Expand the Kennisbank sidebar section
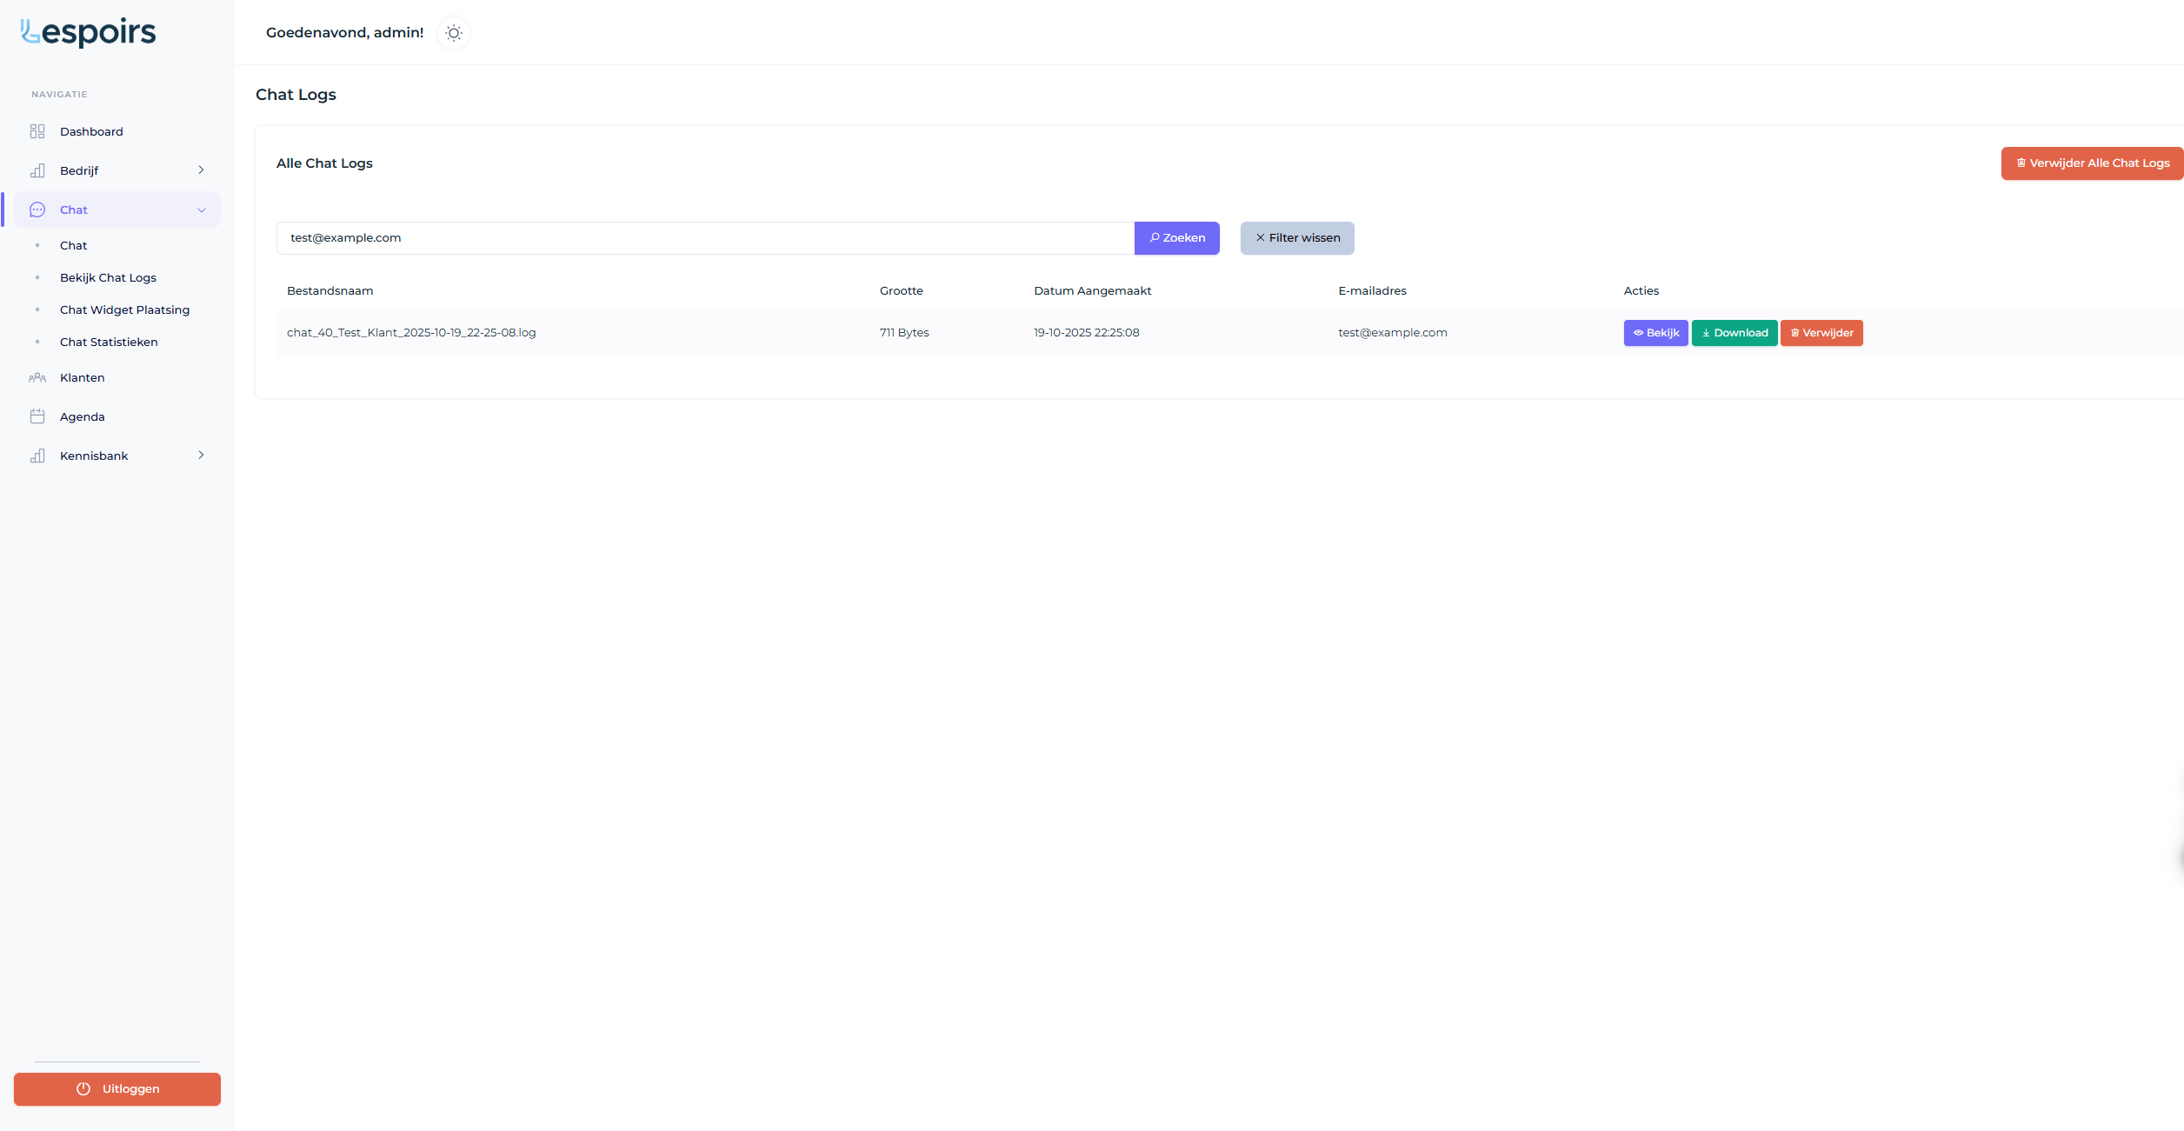 tap(201, 455)
